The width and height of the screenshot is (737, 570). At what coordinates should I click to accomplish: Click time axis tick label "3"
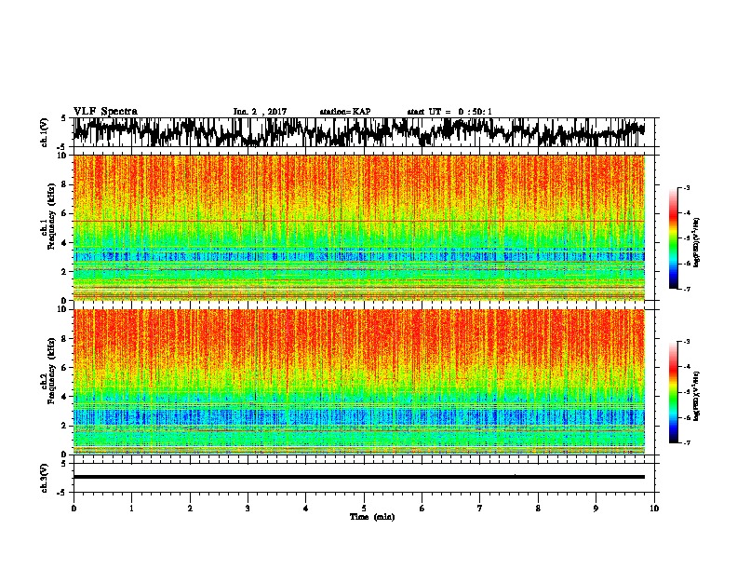[x=248, y=509]
